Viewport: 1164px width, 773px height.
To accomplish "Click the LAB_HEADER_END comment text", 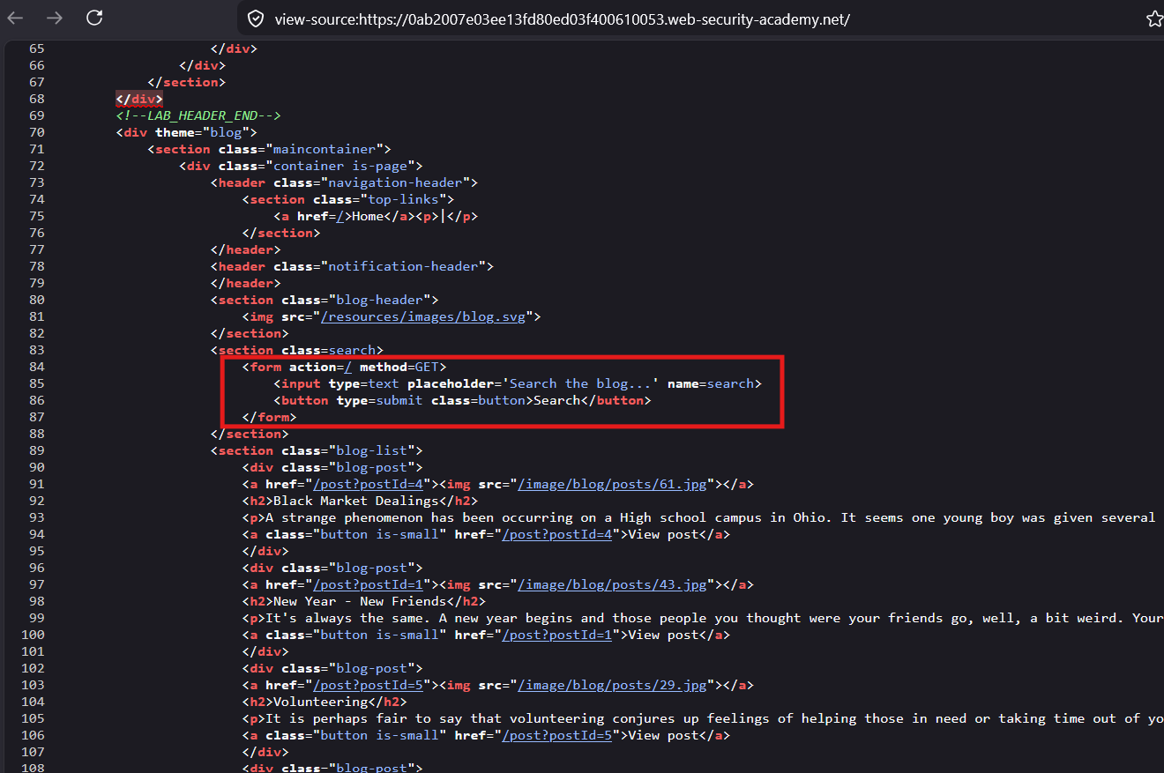I will pos(198,115).
